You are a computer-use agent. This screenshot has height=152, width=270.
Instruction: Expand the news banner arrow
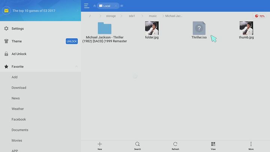[x=77, y=11]
